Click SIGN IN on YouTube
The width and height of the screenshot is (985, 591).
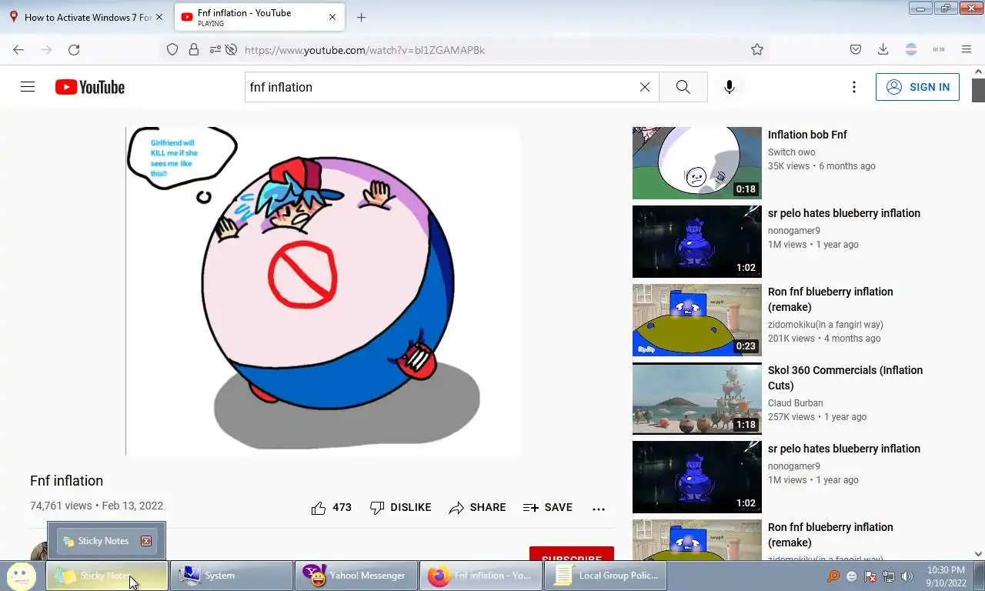tap(917, 87)
